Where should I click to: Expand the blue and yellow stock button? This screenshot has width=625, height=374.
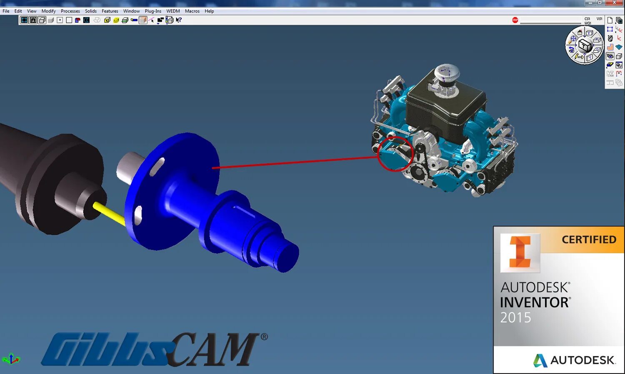(x=610, y=65)
